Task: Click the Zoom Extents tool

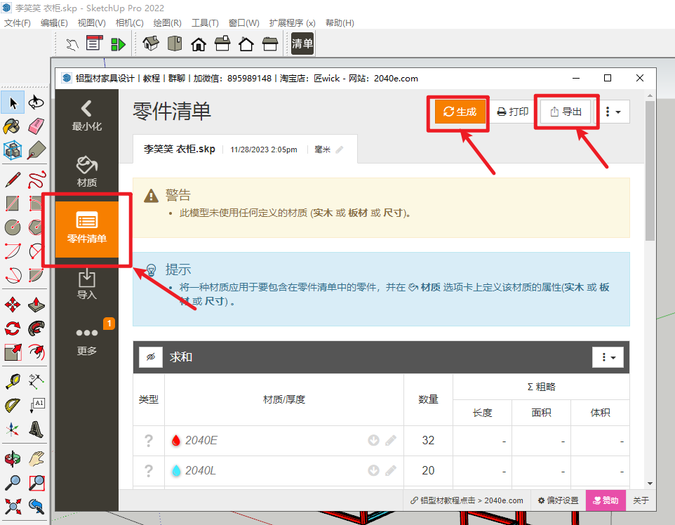Action: 12,505
